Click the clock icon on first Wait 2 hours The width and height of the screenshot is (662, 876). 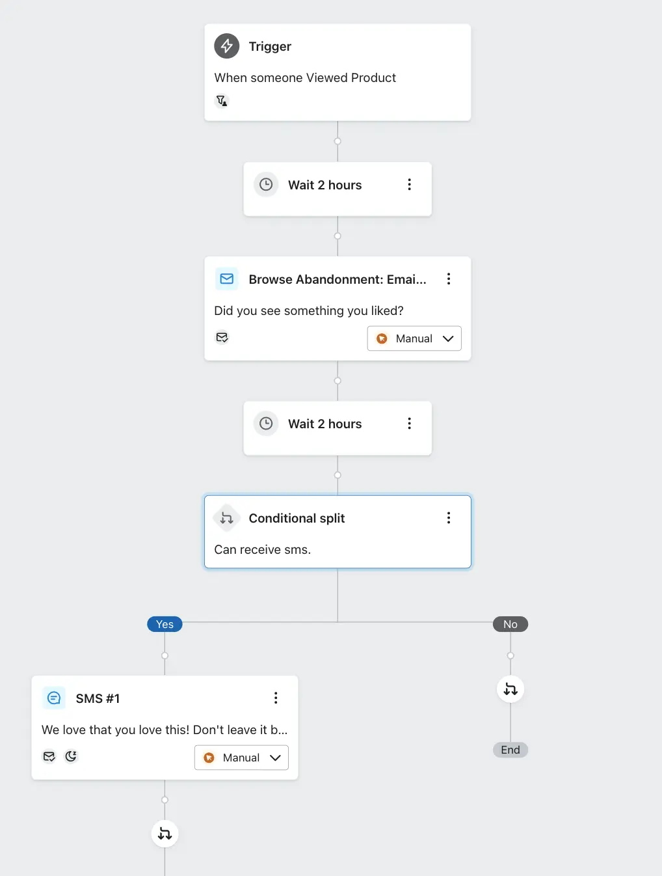coord(266,185)
